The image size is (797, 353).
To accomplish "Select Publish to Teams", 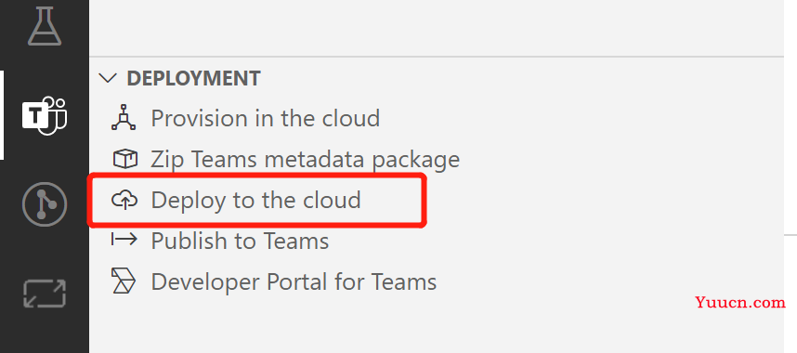I will point(240,240).
